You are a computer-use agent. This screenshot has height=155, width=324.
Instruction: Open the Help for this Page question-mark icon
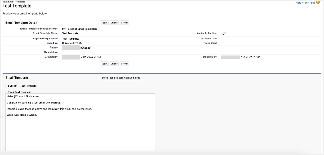point(318,2)
